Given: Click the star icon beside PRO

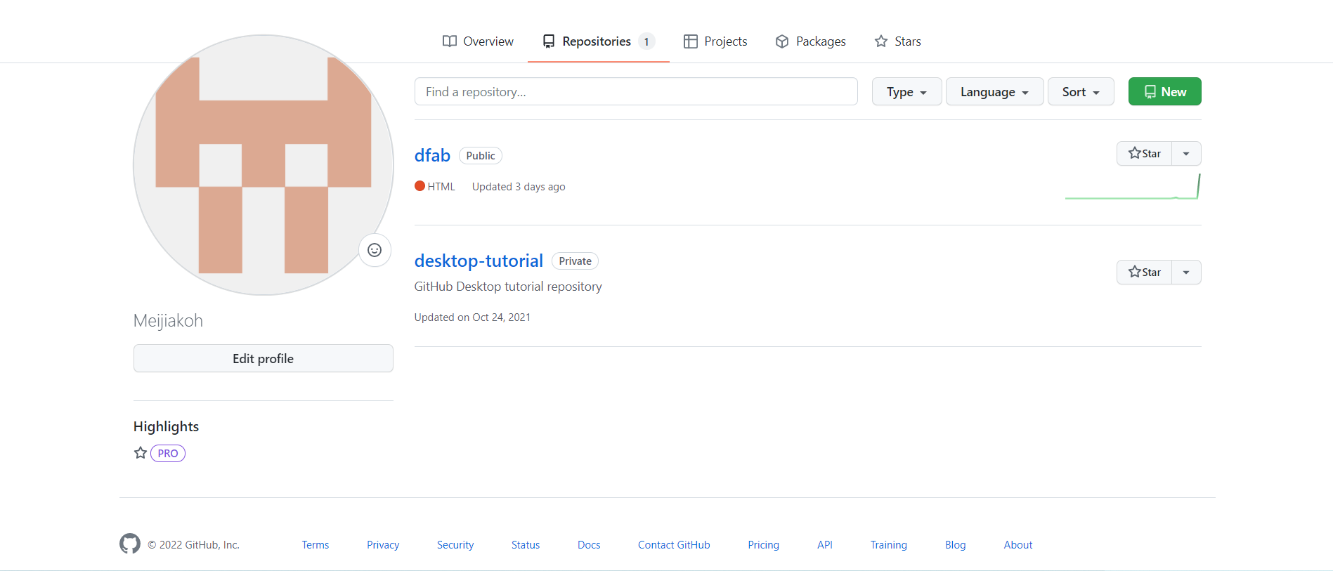Looking at the screenshot, I should point(141,453).
